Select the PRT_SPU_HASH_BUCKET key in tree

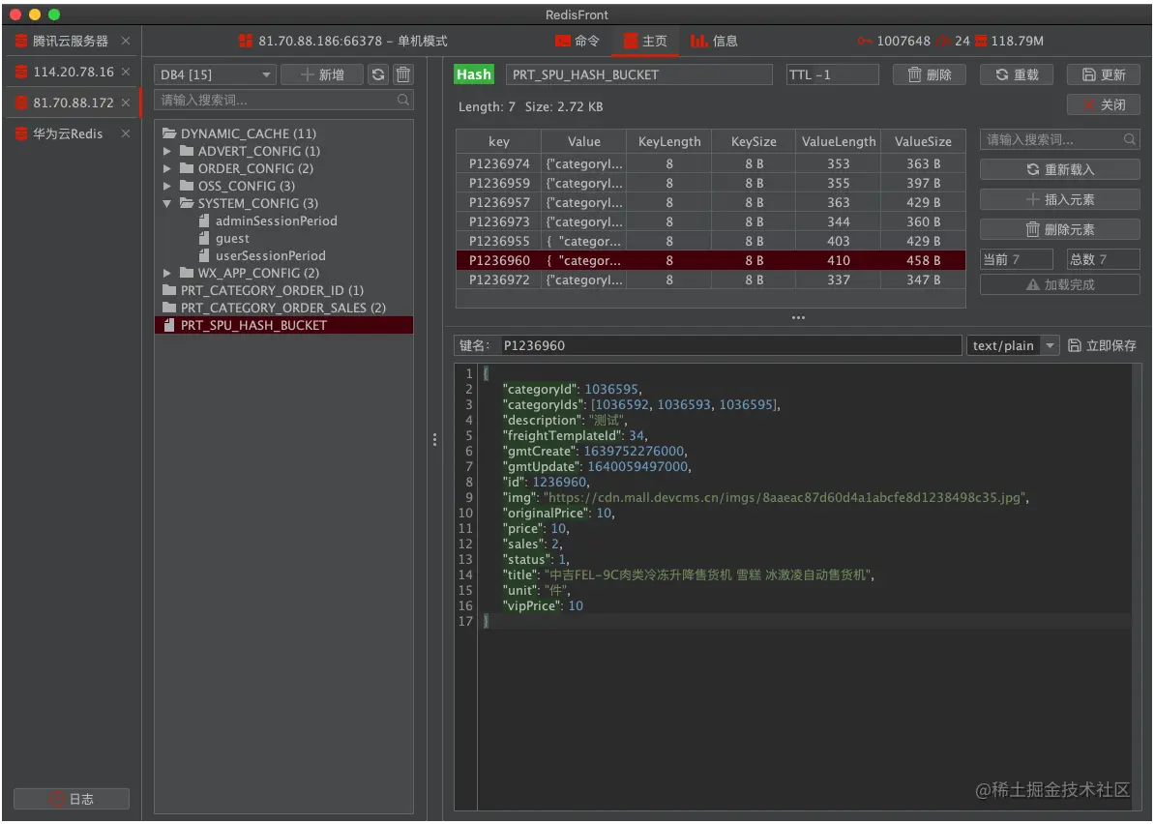pos(283,325)
